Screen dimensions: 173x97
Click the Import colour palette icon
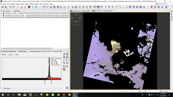(64, 57)
